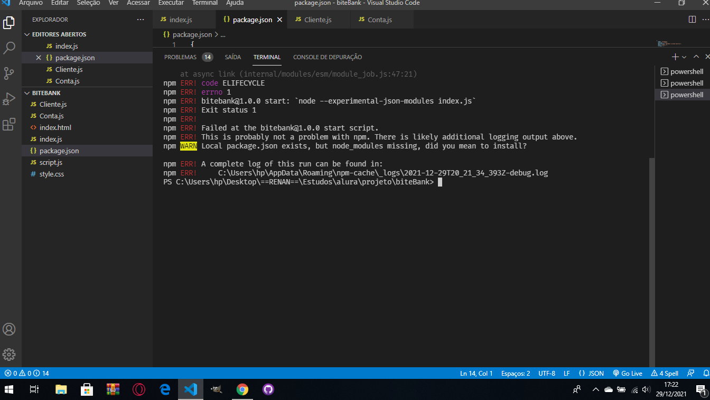
Task: Open WinRAR from the taskbar
Action: 113,389
